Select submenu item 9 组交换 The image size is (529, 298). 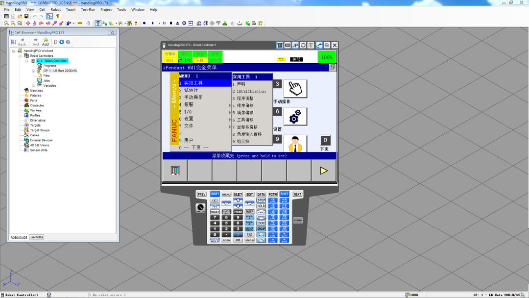coord(252,142)
